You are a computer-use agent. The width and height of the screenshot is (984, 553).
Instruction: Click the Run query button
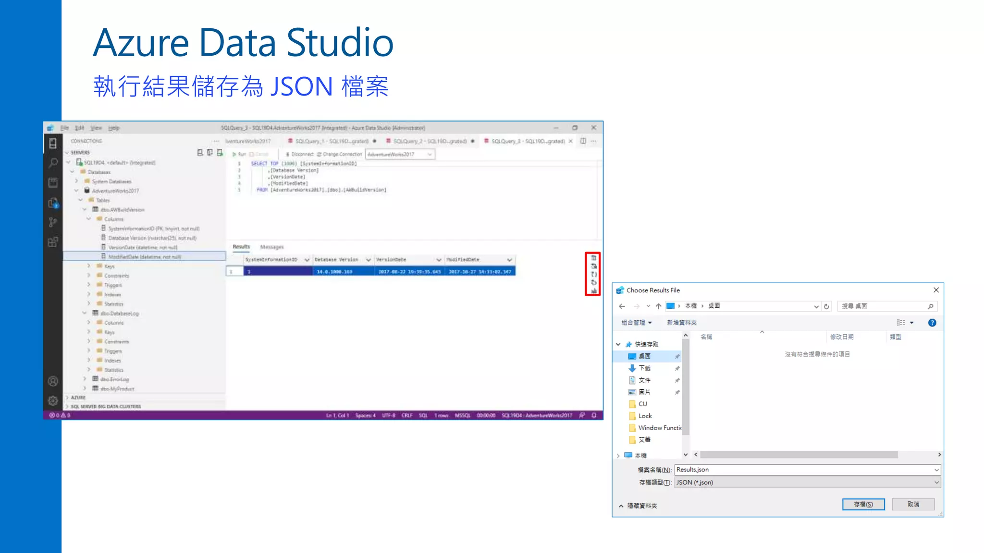pos(239,154)
